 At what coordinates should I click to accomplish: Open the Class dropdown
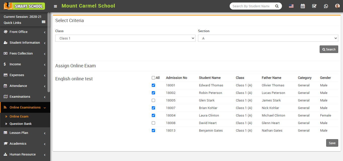point(125,38)
